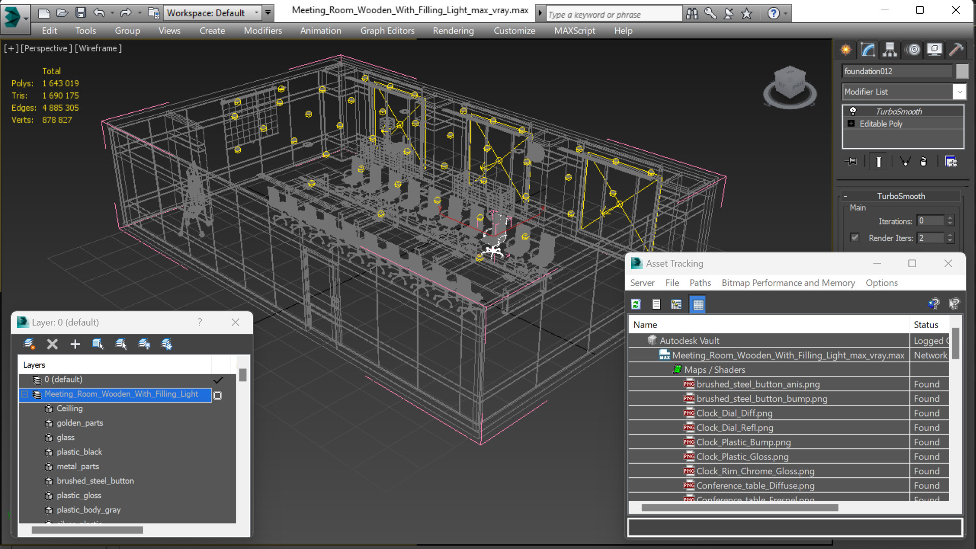Click the object color swatch beside foundation012

tap(962, 71)
